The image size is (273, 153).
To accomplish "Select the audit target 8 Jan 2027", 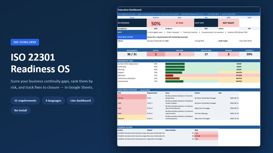I will pyautogui.click(x=245, y=41).
